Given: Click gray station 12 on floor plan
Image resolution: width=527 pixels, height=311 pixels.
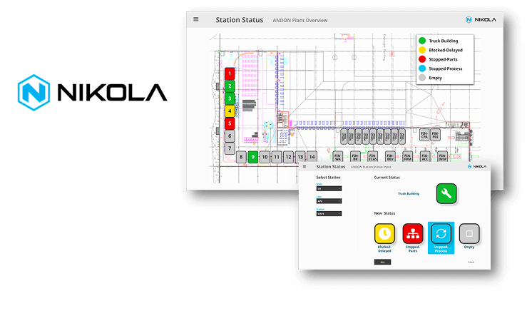Looking at the screenshot, I should coord(288,156).
